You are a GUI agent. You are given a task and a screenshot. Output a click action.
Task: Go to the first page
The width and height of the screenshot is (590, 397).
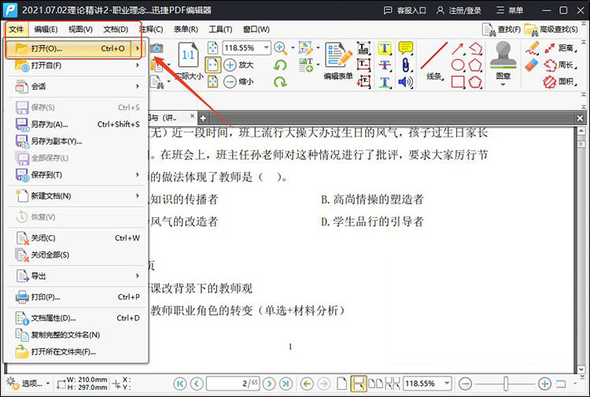(180, 384)
